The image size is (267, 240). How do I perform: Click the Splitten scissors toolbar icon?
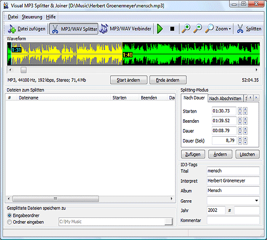(x=240, y=29)
